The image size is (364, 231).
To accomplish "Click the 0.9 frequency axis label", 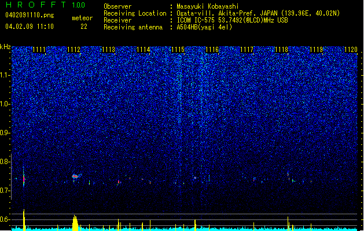I will point(5,133).
